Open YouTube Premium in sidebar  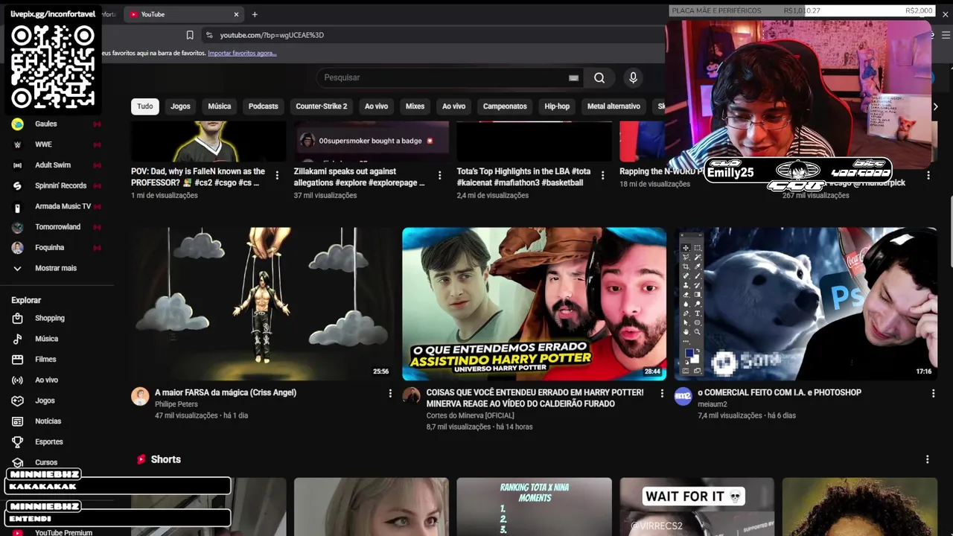63,532
